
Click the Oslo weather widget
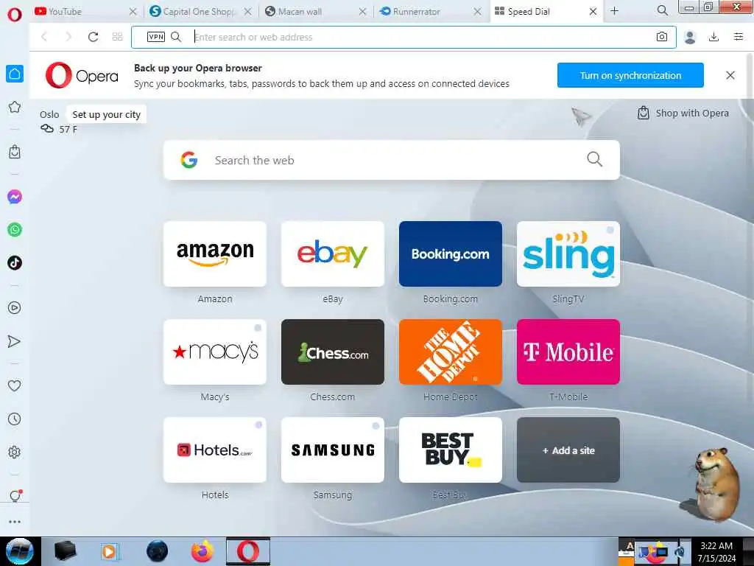[58, 122]
